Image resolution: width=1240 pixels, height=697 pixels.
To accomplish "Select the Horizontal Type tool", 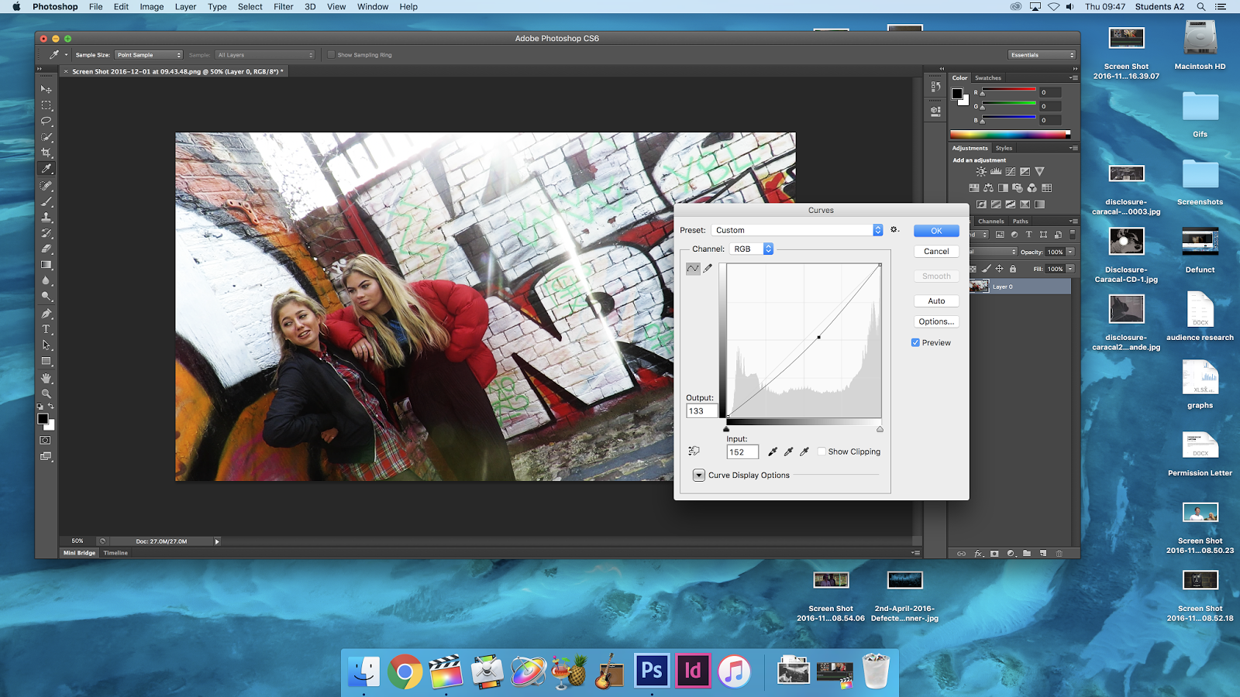I will (46, 329).
